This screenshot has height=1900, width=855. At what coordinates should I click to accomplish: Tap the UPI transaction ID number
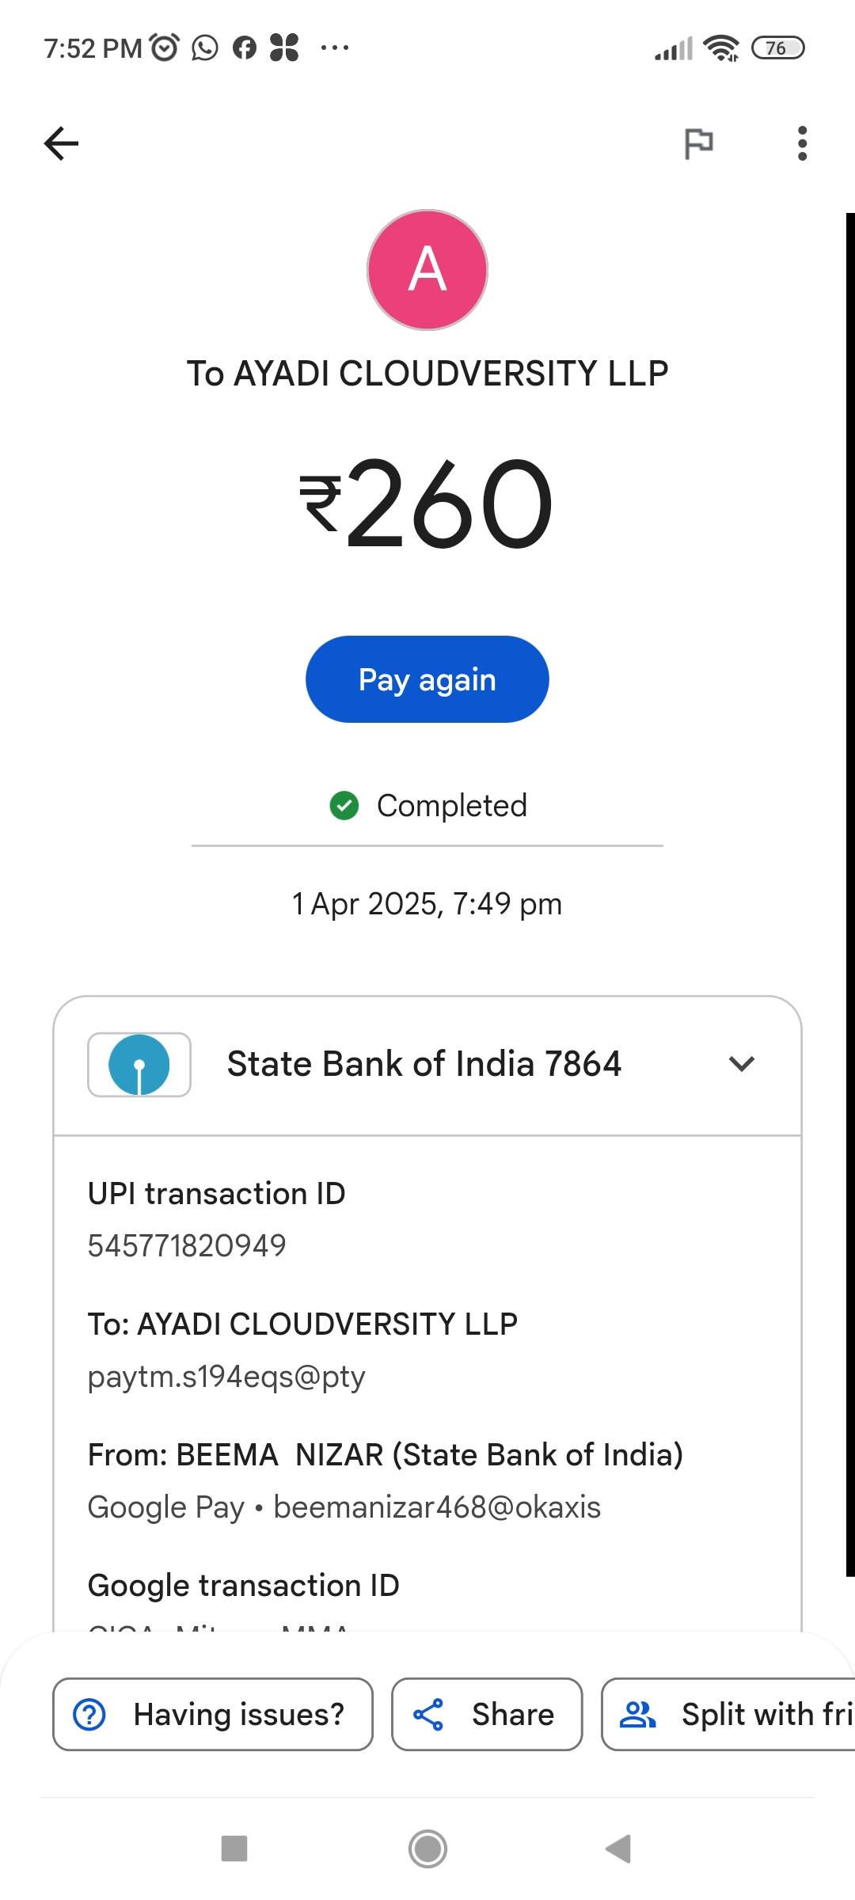[x=187, y=1245]
